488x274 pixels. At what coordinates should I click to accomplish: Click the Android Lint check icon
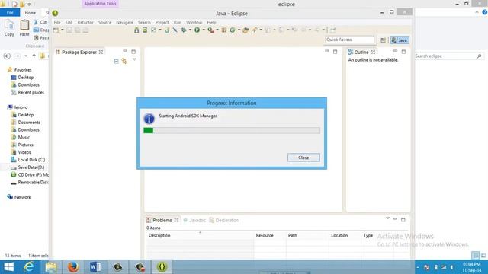[154, 30]
